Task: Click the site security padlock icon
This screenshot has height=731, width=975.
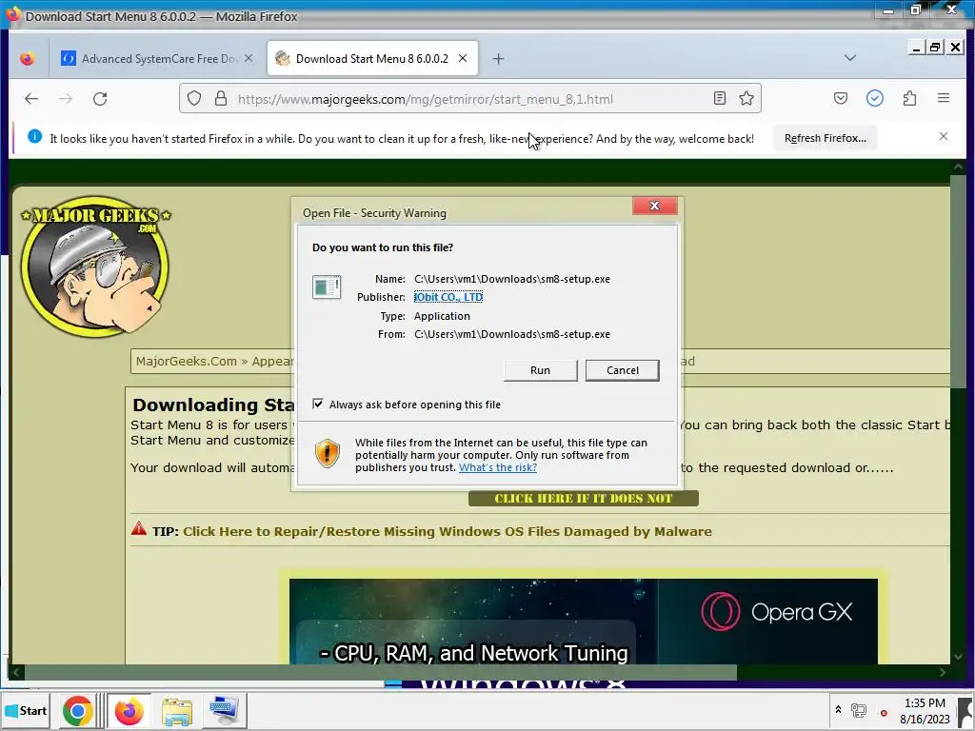Action: (x=221, y=98)
